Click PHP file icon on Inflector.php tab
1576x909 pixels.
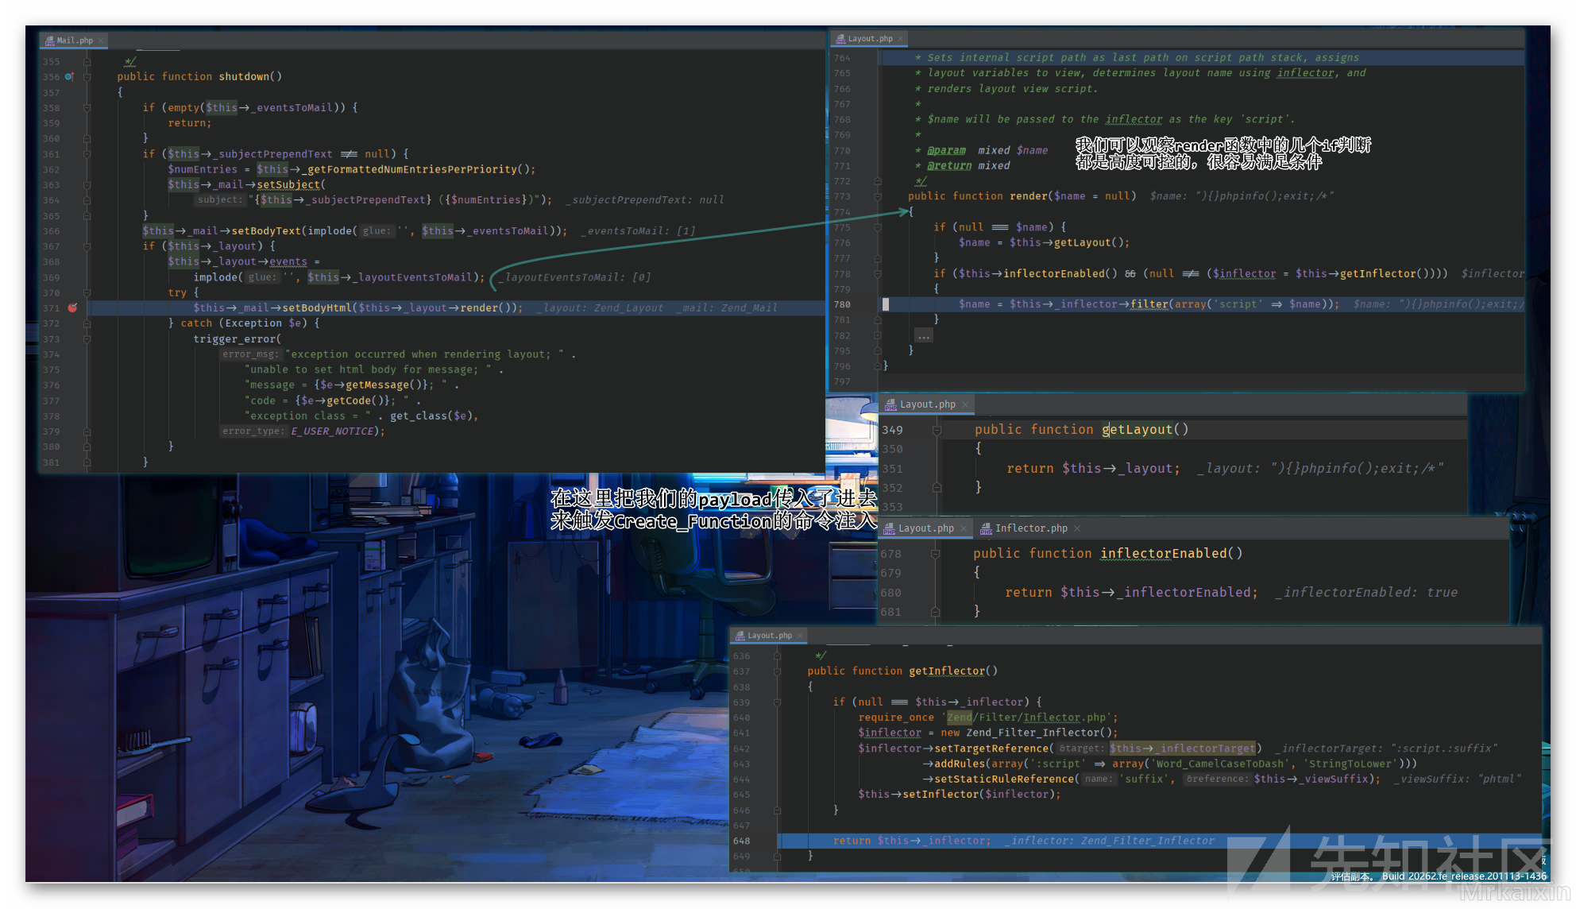coord(986,528)
